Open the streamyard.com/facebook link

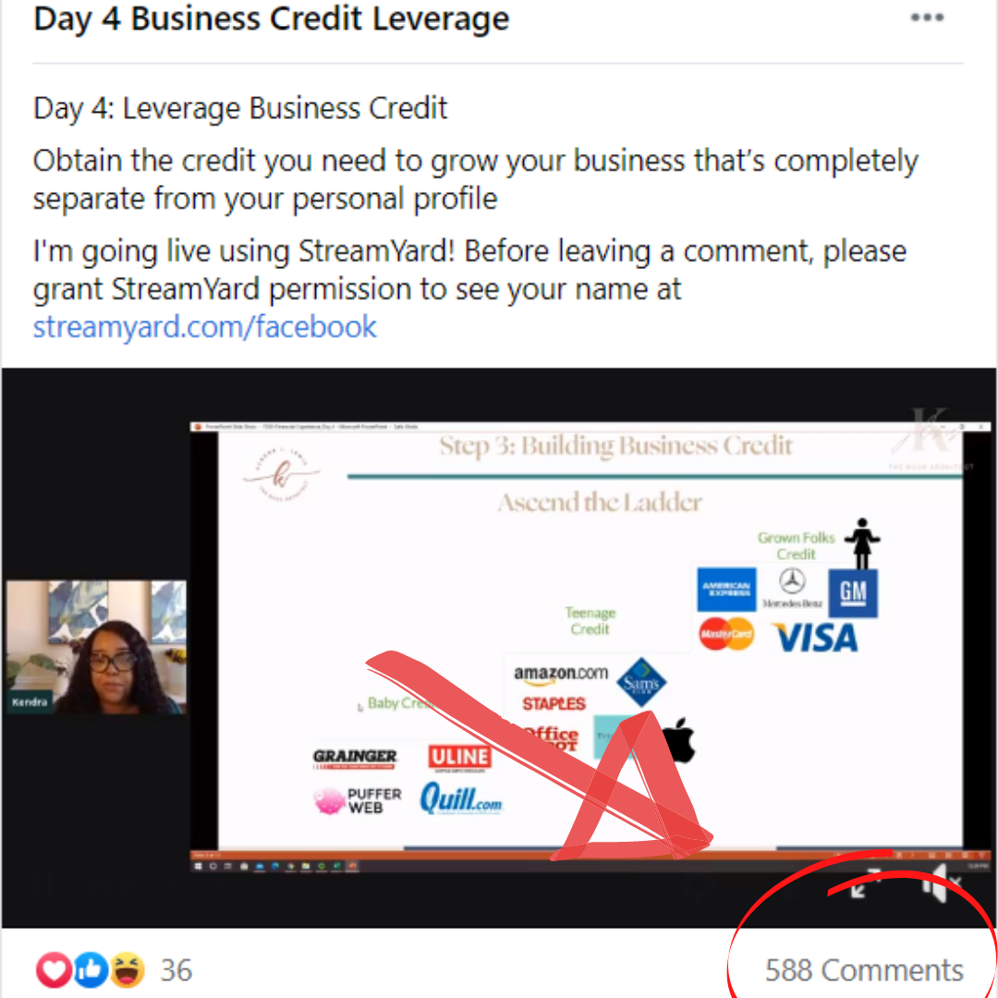(x=204, y=327)
